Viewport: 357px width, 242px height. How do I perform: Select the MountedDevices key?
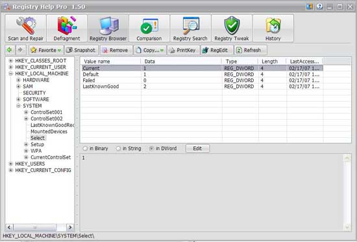49,131
